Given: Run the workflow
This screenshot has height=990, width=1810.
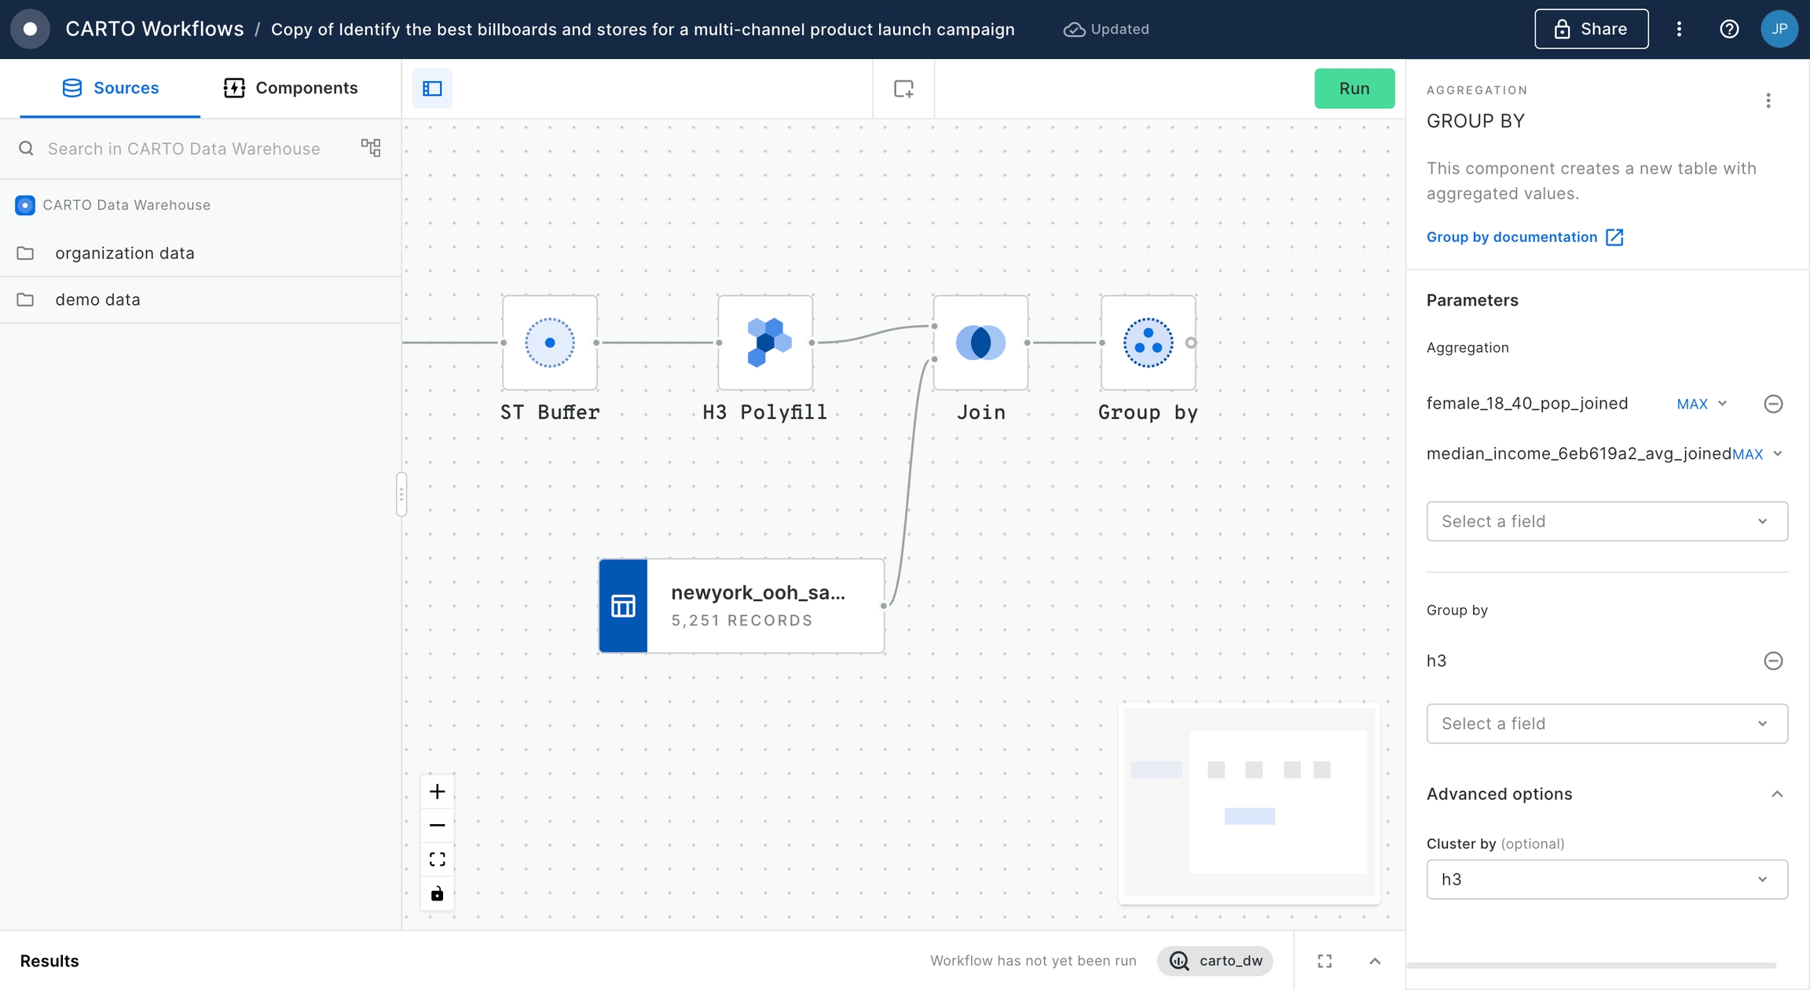Looking at the screenshot, I should 1354,88.
